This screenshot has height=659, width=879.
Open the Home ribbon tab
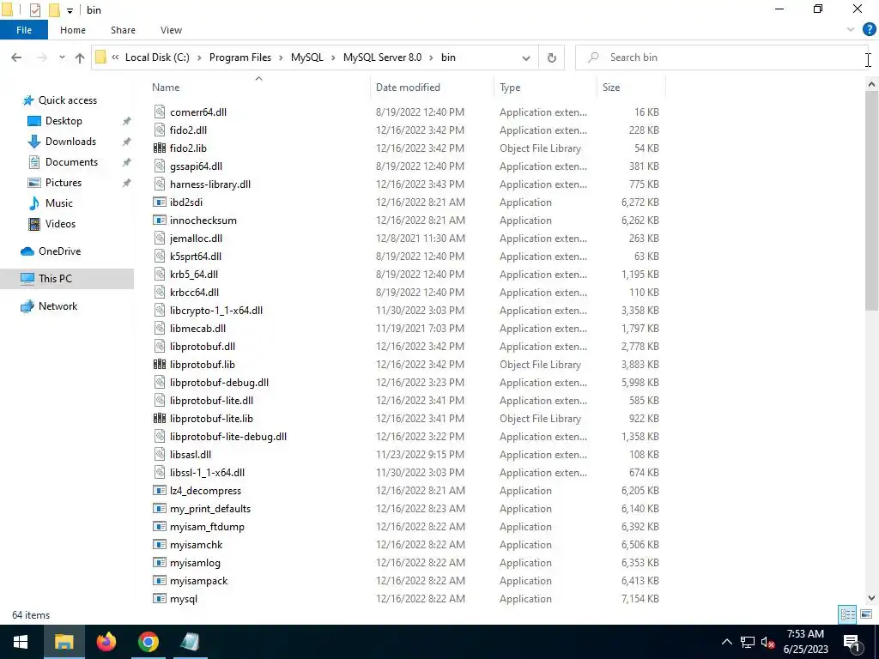[73, 30]
